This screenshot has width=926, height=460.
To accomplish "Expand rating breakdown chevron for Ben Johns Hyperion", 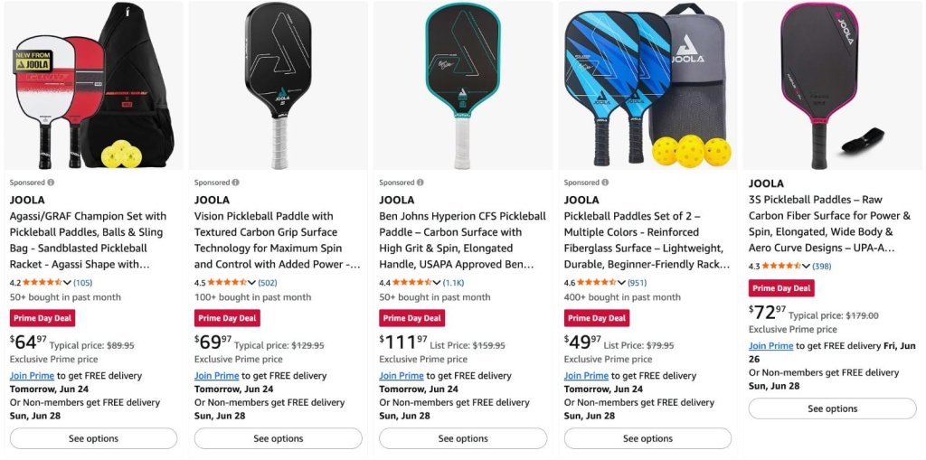I will coord(437,283).
